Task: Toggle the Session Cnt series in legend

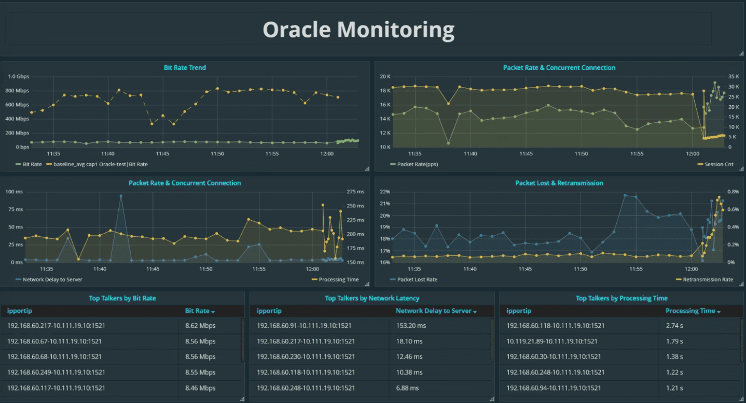Action: coord(718,164)
